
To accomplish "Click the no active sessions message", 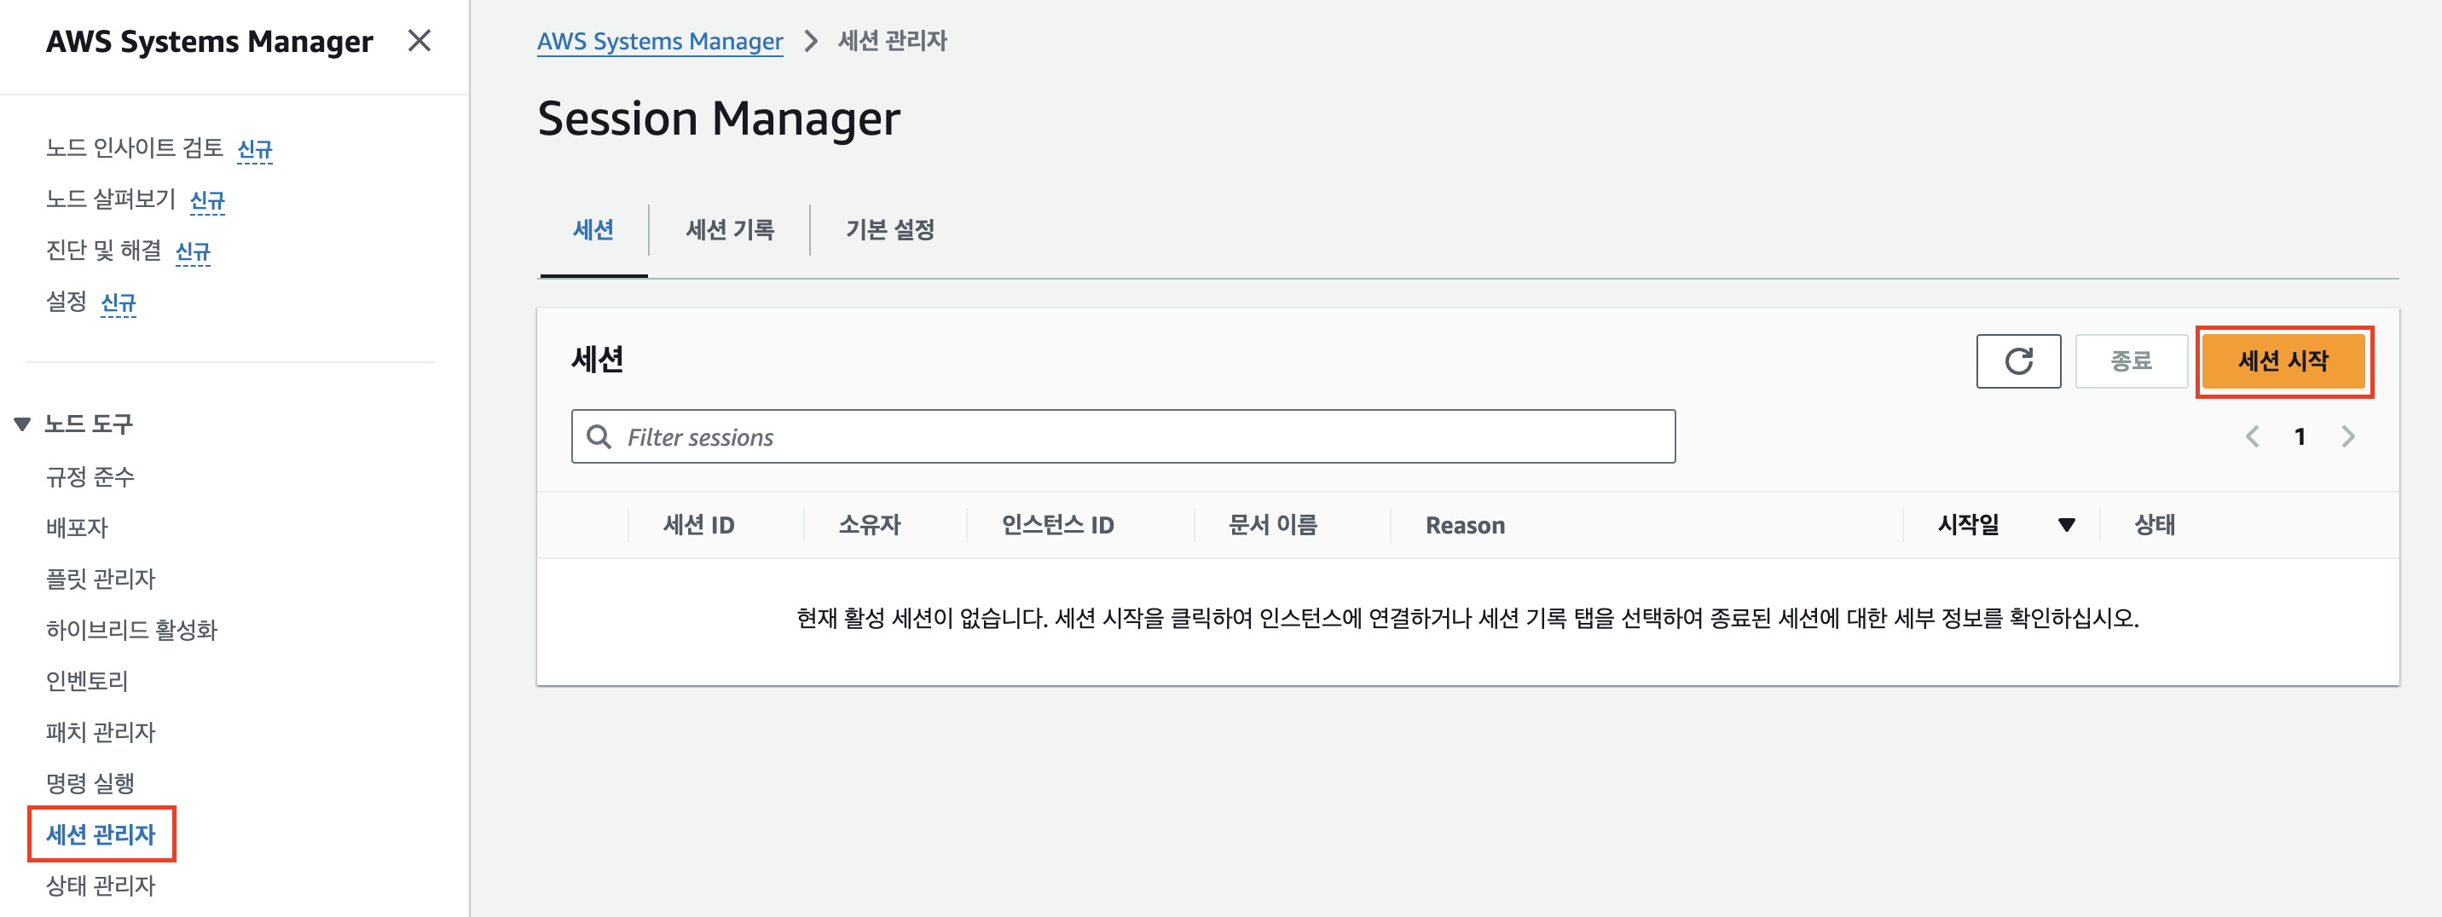I will coord(1467,619).
